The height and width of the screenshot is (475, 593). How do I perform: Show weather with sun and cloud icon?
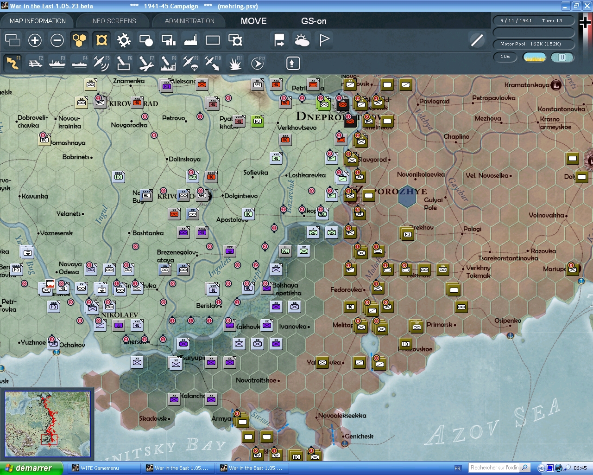point(302,40)
